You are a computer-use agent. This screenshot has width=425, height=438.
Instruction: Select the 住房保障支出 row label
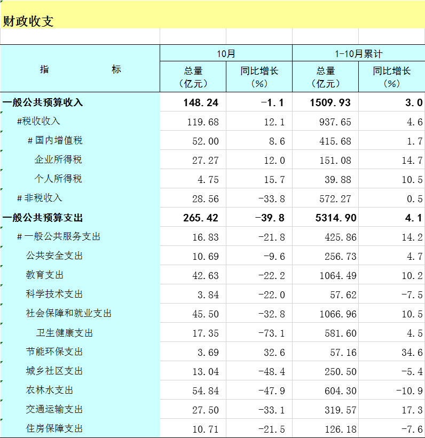(x=54, y=428)
